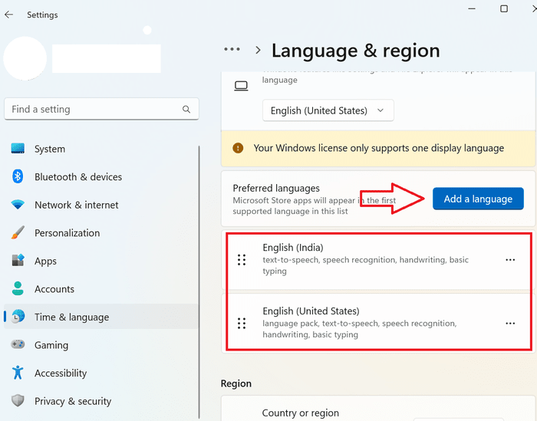The width and height of the screenshot is (537, 421).
Task: Open Apps settings page
Action: pyautogui.click(x=101, y=261)
